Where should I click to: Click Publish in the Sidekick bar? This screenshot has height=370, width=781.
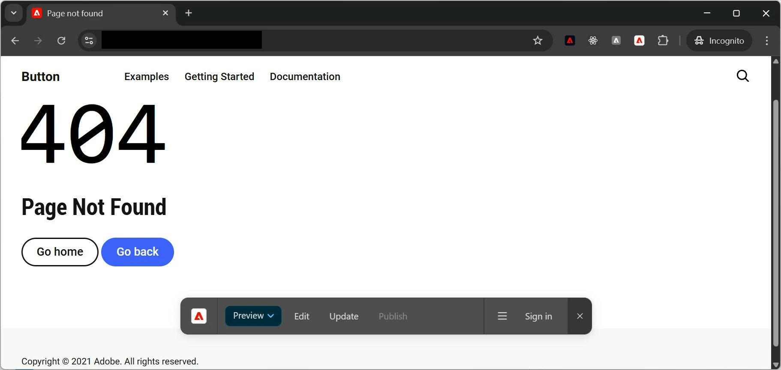[x=393, y=316]
